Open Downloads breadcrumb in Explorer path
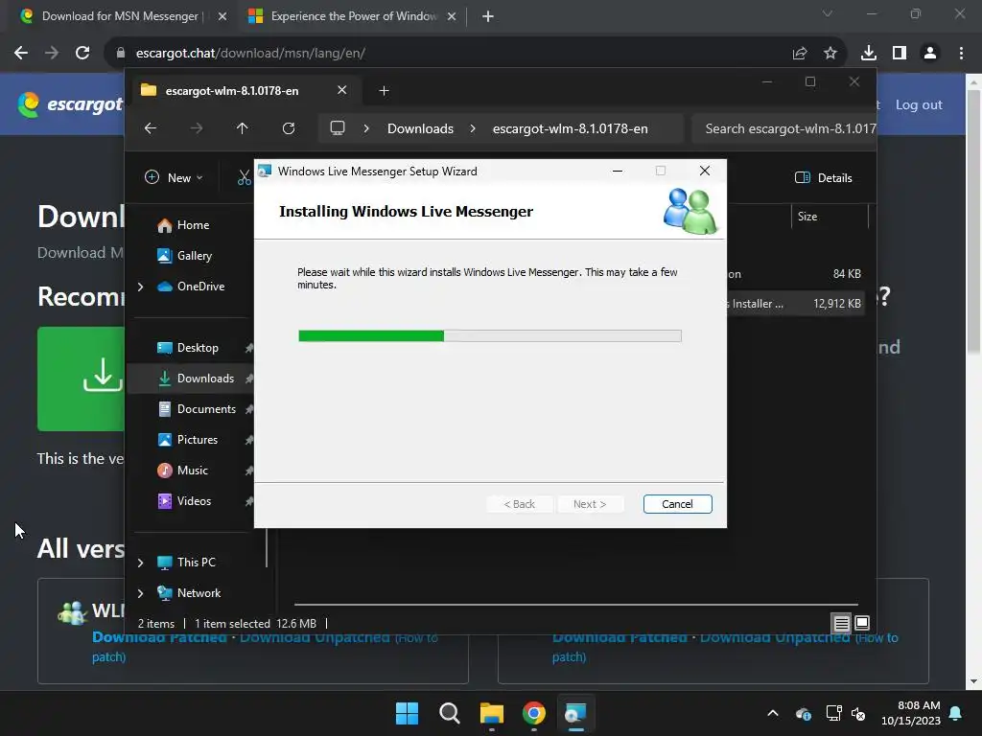The height and width of the screenshot is (736, 982). [x=420, y=128]
